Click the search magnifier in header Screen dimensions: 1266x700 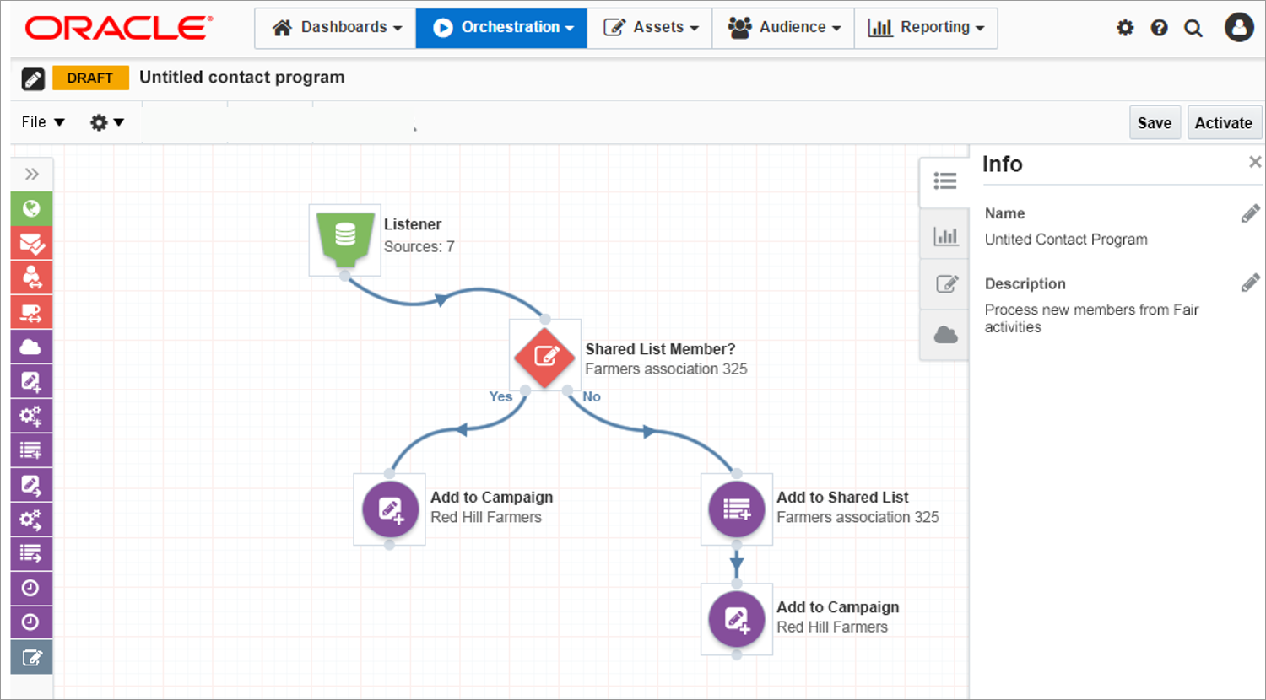pyautogui.click(x=1193, y=29)
